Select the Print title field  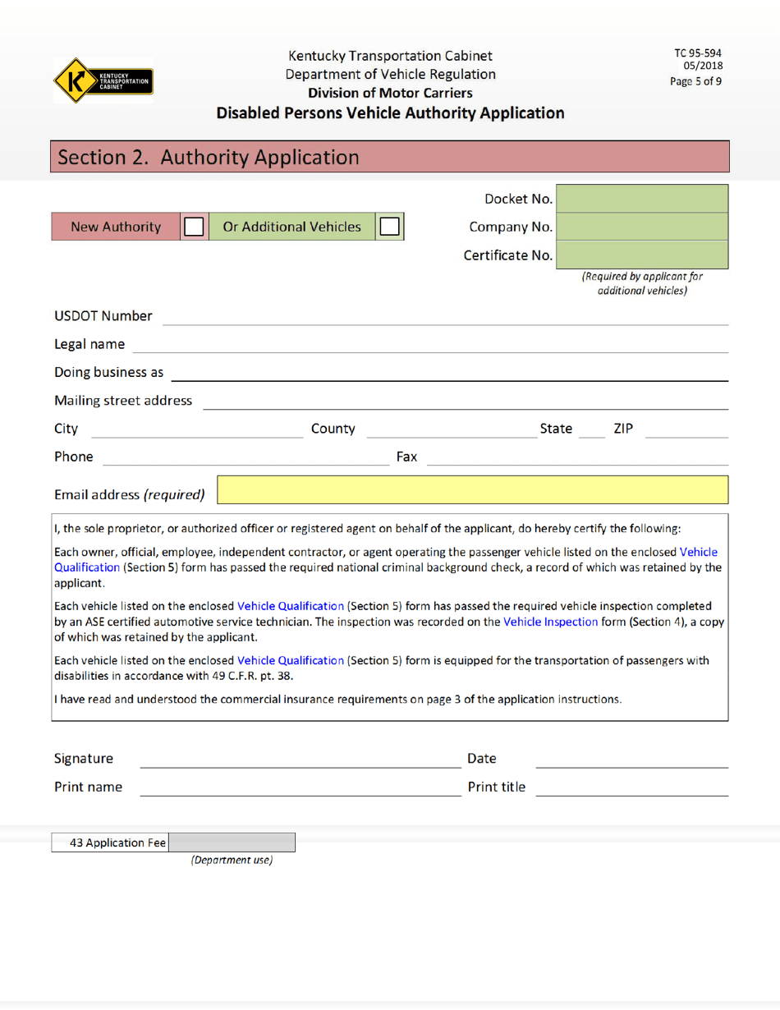pyautogui.click(x=632, y=790)
